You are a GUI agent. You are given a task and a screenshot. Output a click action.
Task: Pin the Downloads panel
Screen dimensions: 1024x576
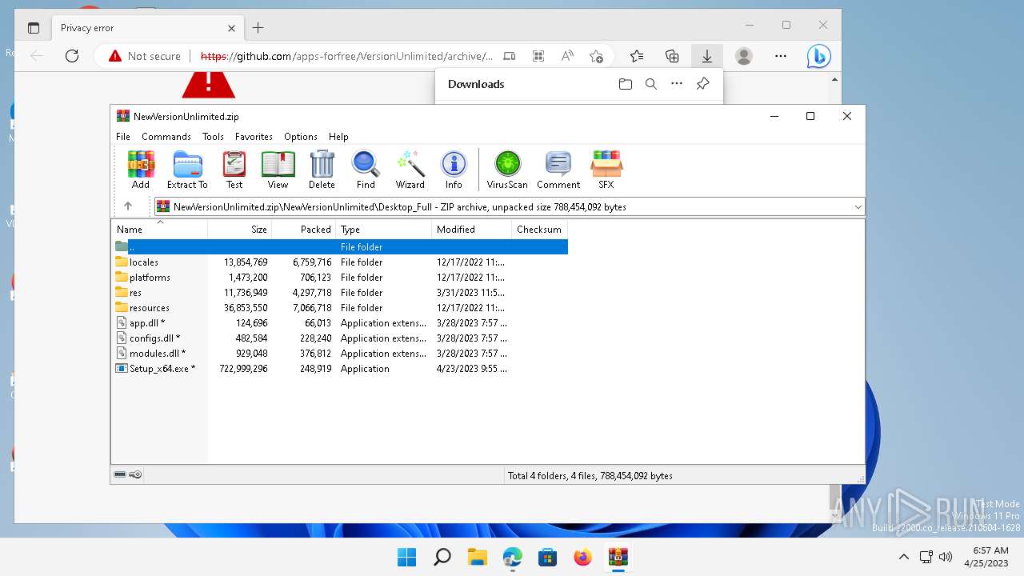702,84
